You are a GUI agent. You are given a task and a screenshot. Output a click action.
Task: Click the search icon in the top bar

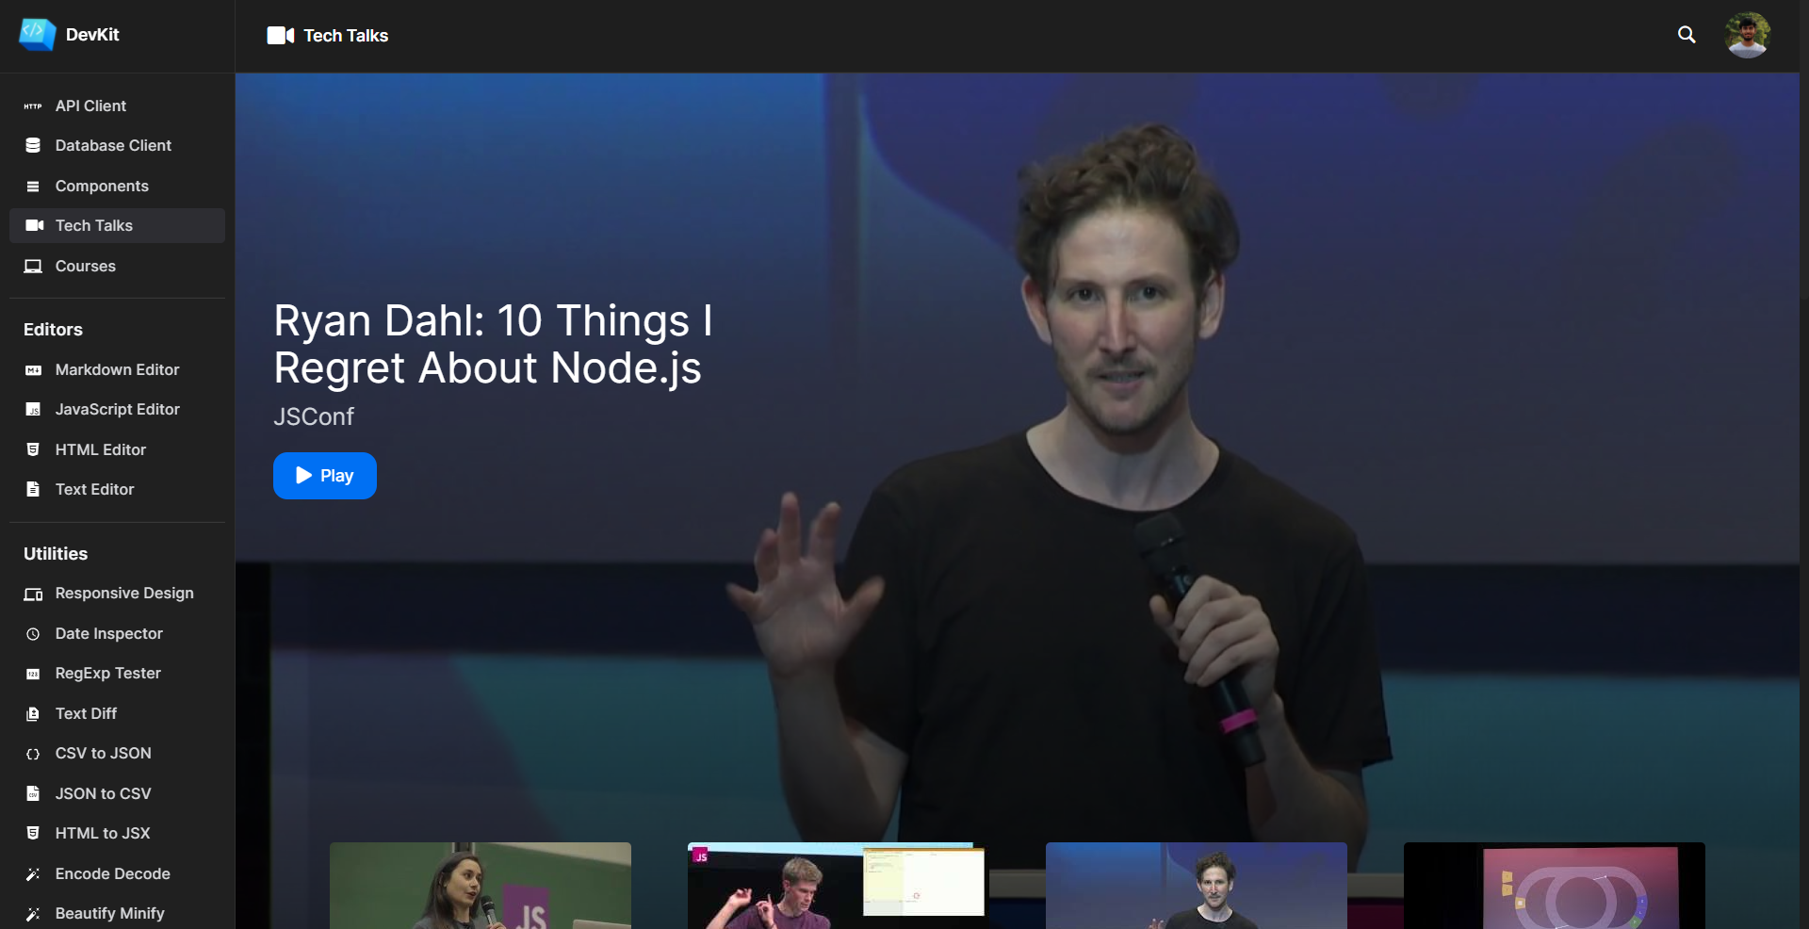(1687, 34)
